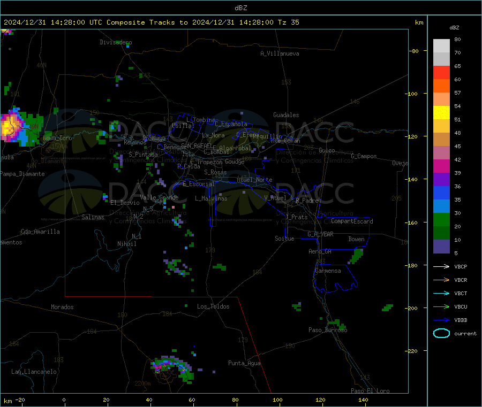This screenshot has height=407, width=482.
Task: Pick the 42 dBZ magenta swatch
Action: coord(441,166)
